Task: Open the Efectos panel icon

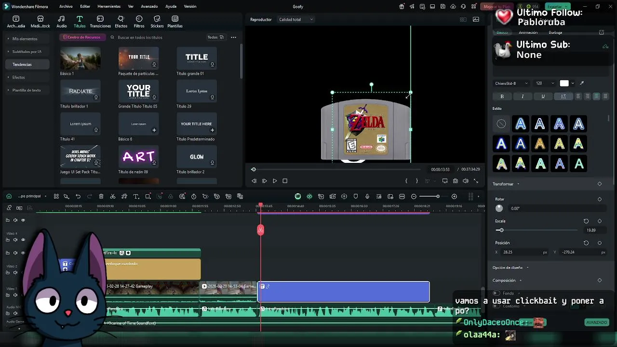Action: coord(121,19)
